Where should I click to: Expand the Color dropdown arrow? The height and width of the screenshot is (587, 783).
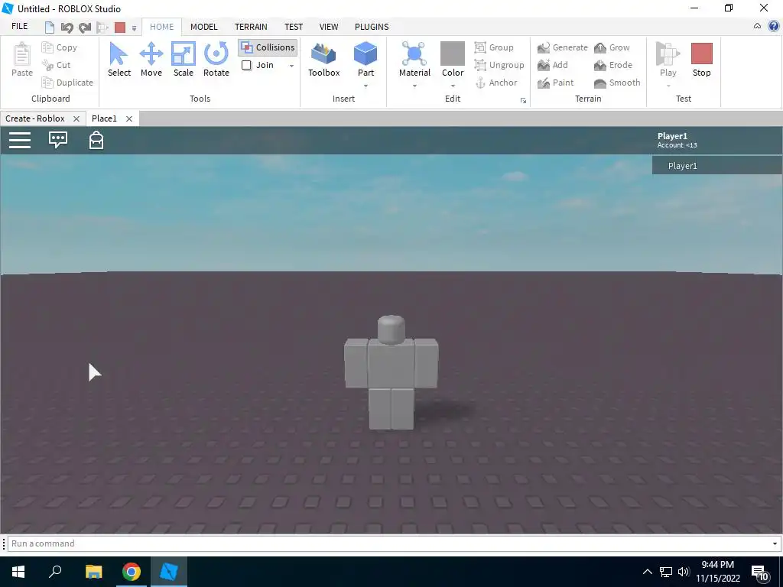click(x=453, y=86)
